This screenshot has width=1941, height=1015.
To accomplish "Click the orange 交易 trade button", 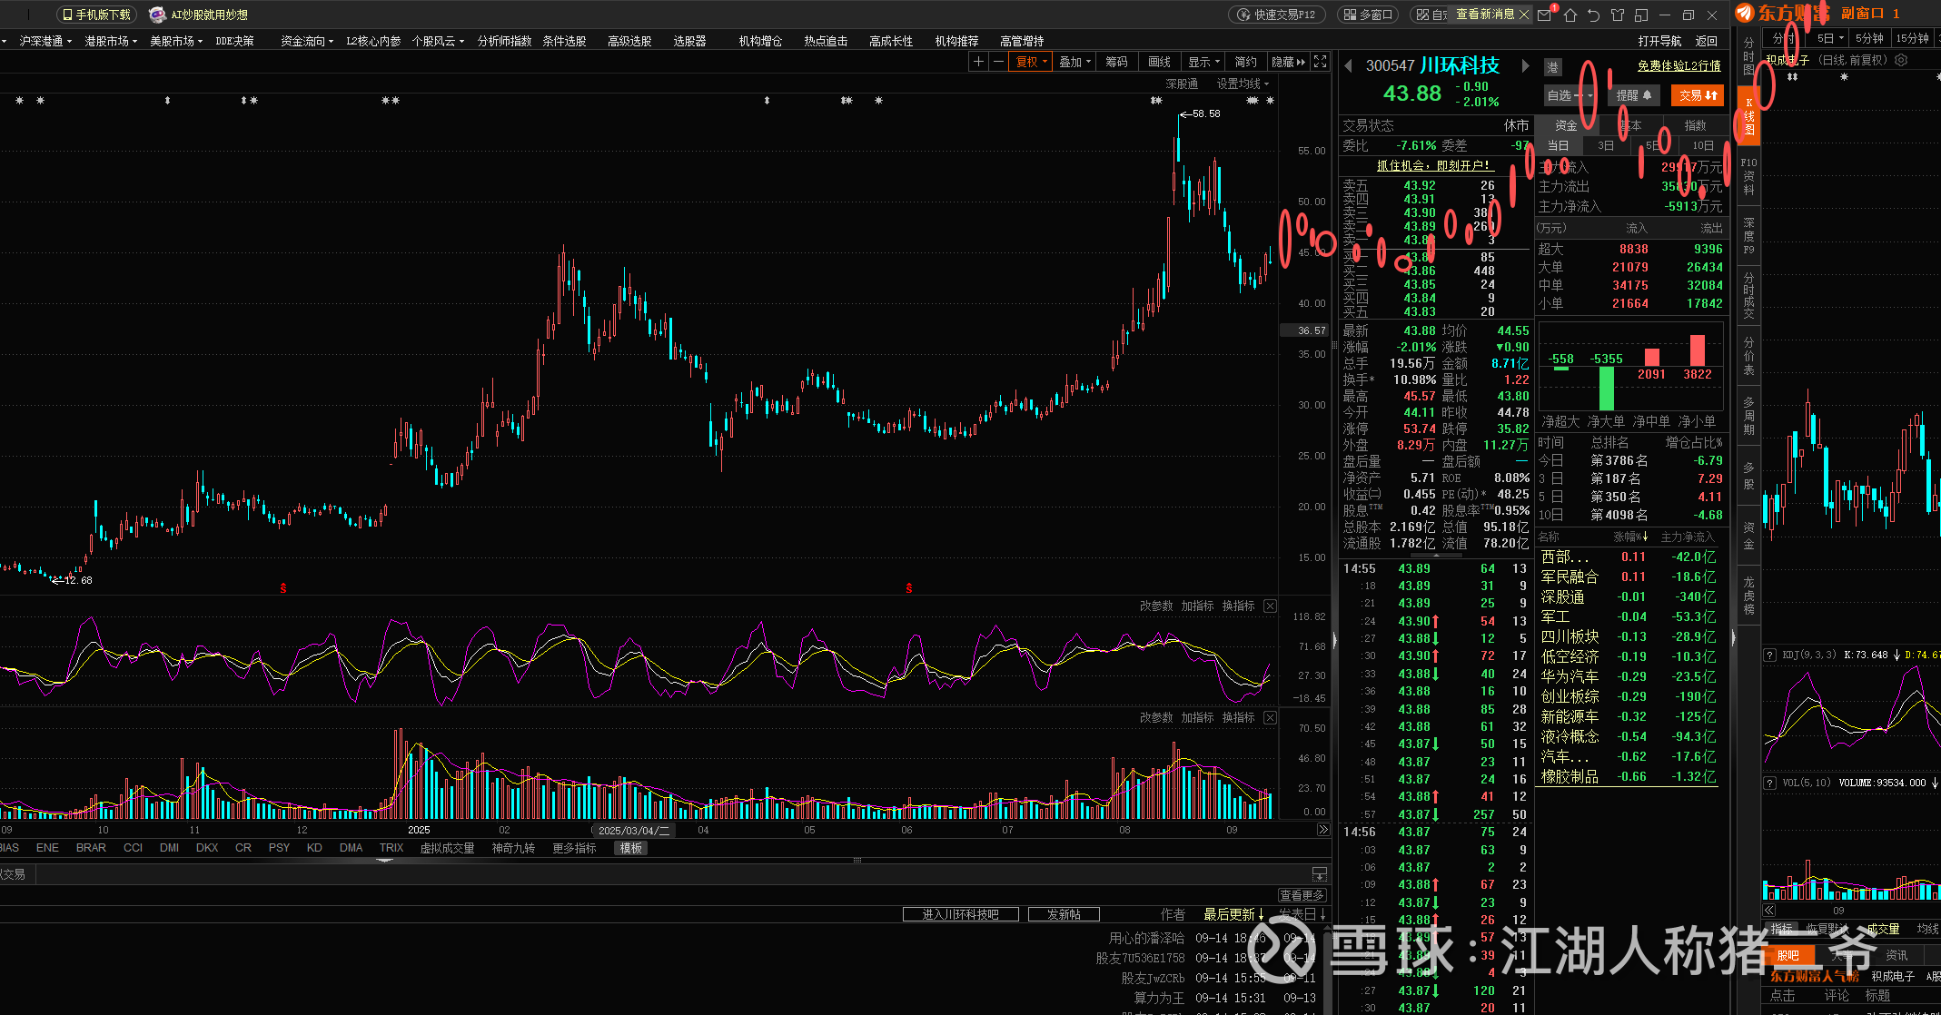I will point(1697,95).
